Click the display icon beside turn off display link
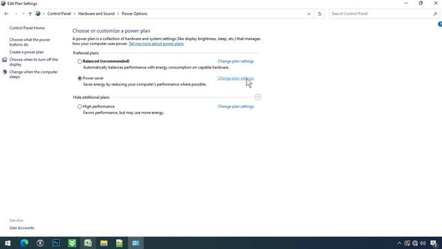This screenshot has width=442, height=249. pyautogui.click(x=5, y=59)
